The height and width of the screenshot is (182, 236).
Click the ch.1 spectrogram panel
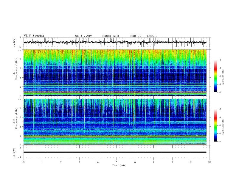tap(115, 73)
